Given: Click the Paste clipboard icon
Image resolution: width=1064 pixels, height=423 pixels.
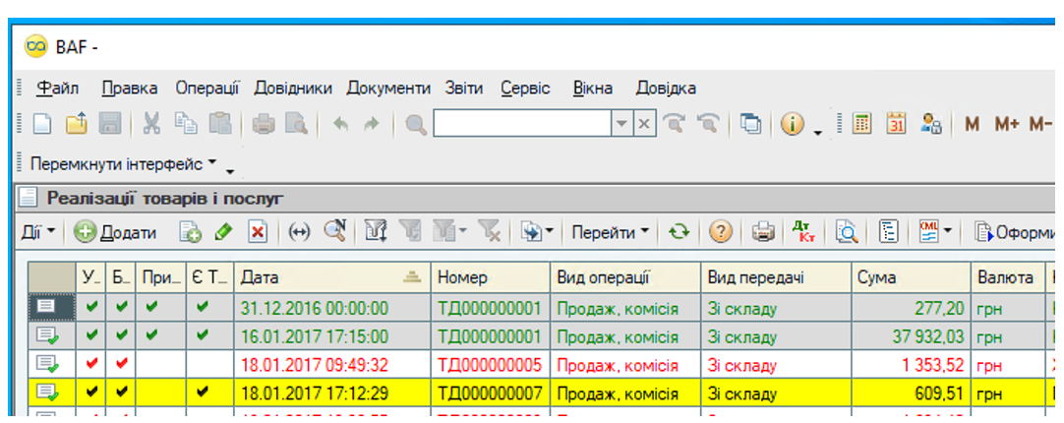Looking at the screenshot, I should pos(219,124).
